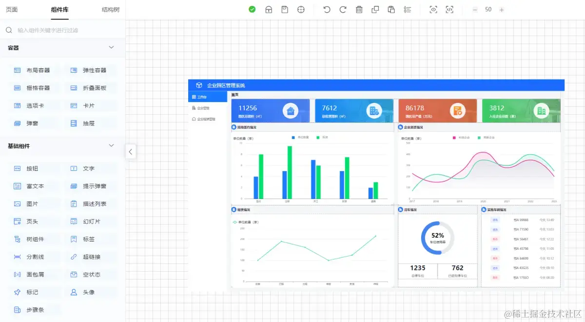This screenshot has height=322, width=585.
Task: Select the 文字 component
Action: click(91, 168)
